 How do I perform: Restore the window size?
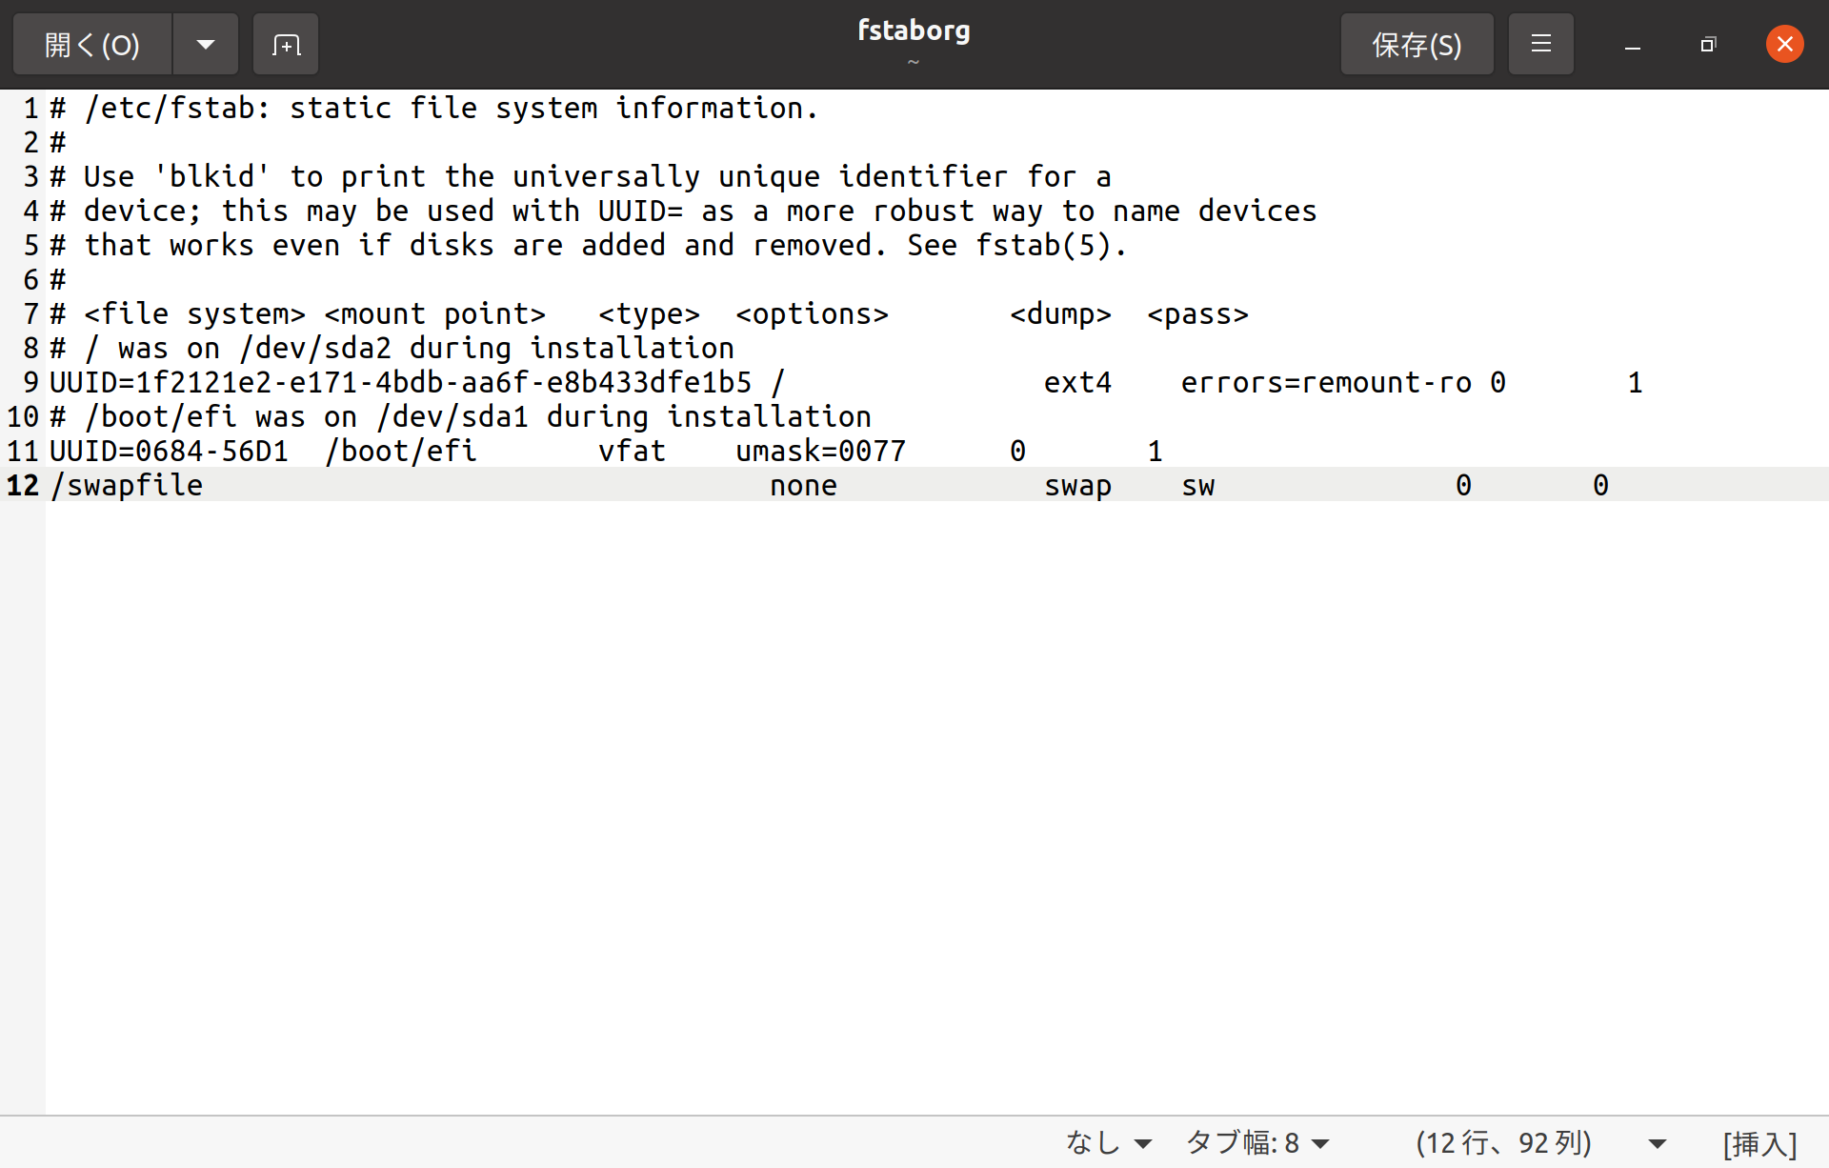(x=1708, y=45)
